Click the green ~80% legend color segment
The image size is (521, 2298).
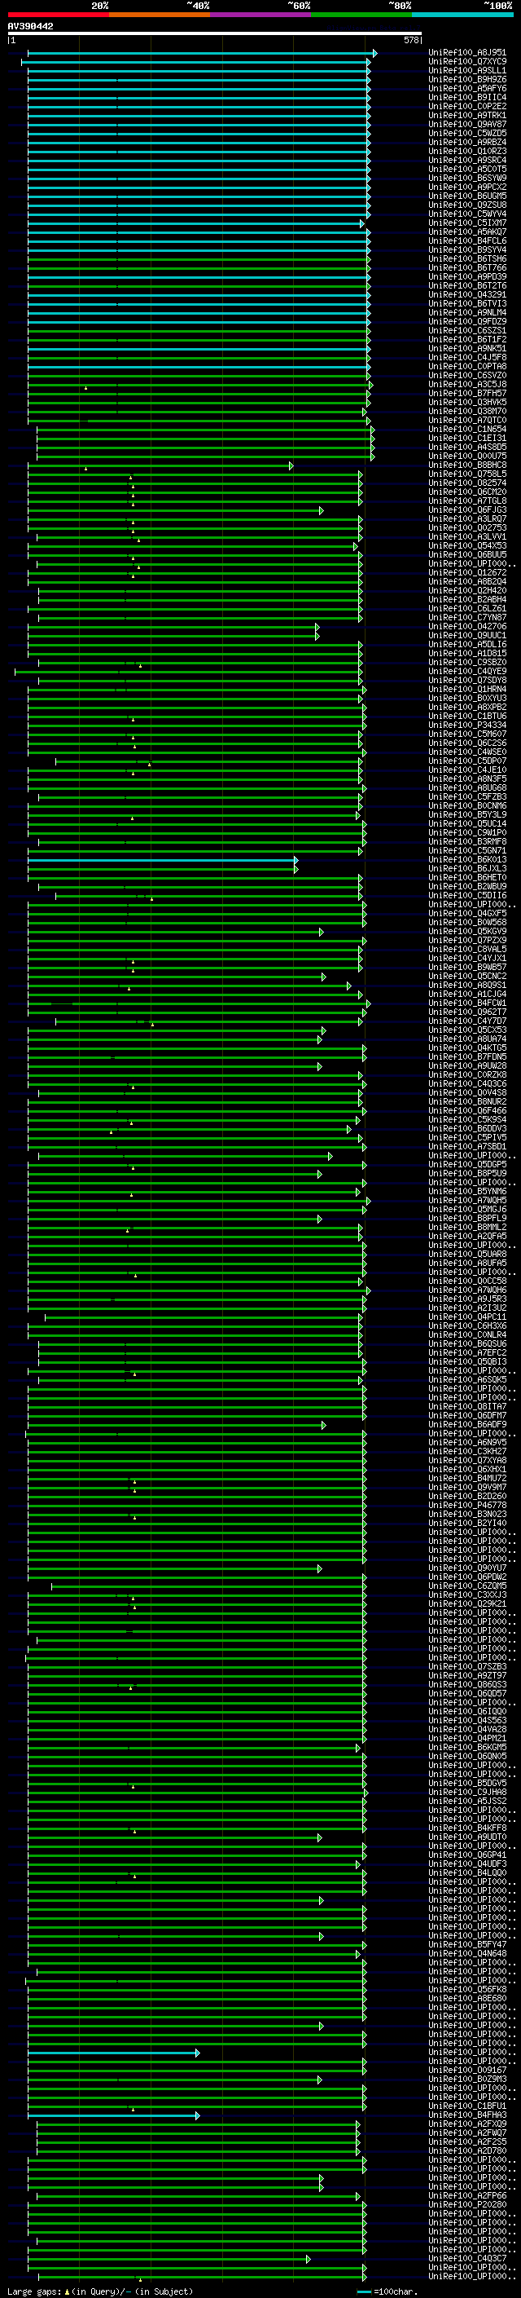[x=361, y=15]
